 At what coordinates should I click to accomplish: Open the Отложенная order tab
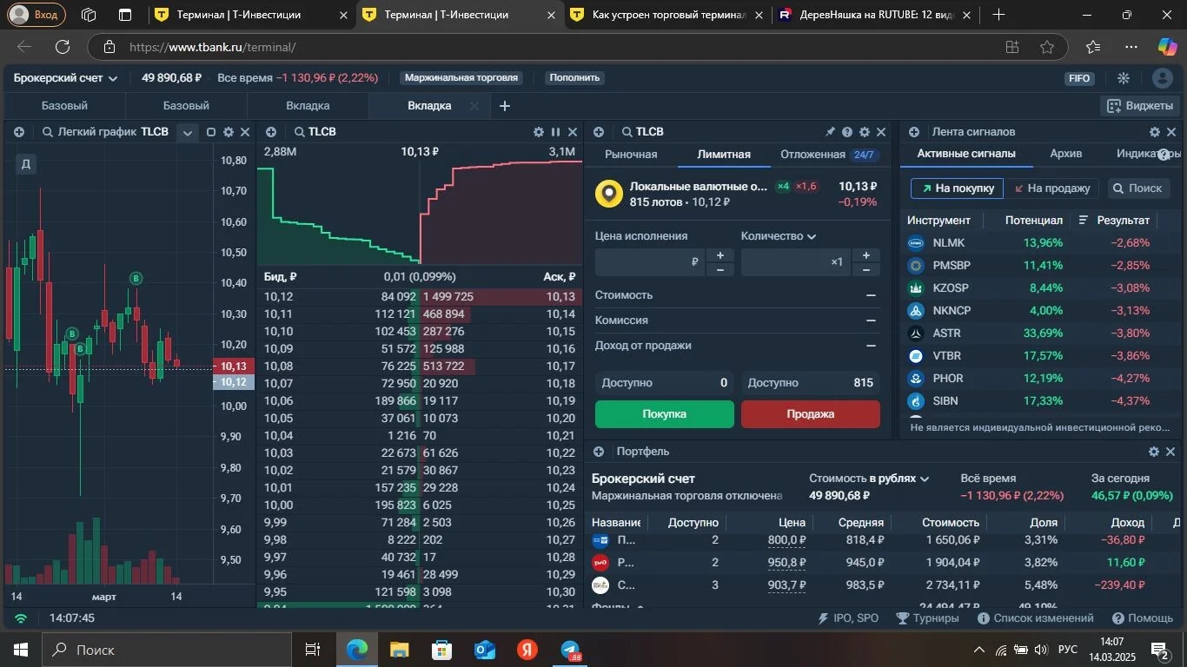click(x=827, y=155)
